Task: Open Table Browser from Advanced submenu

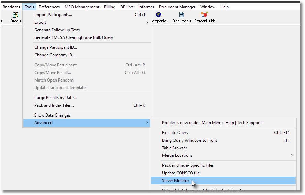Action: pos(174,148)
